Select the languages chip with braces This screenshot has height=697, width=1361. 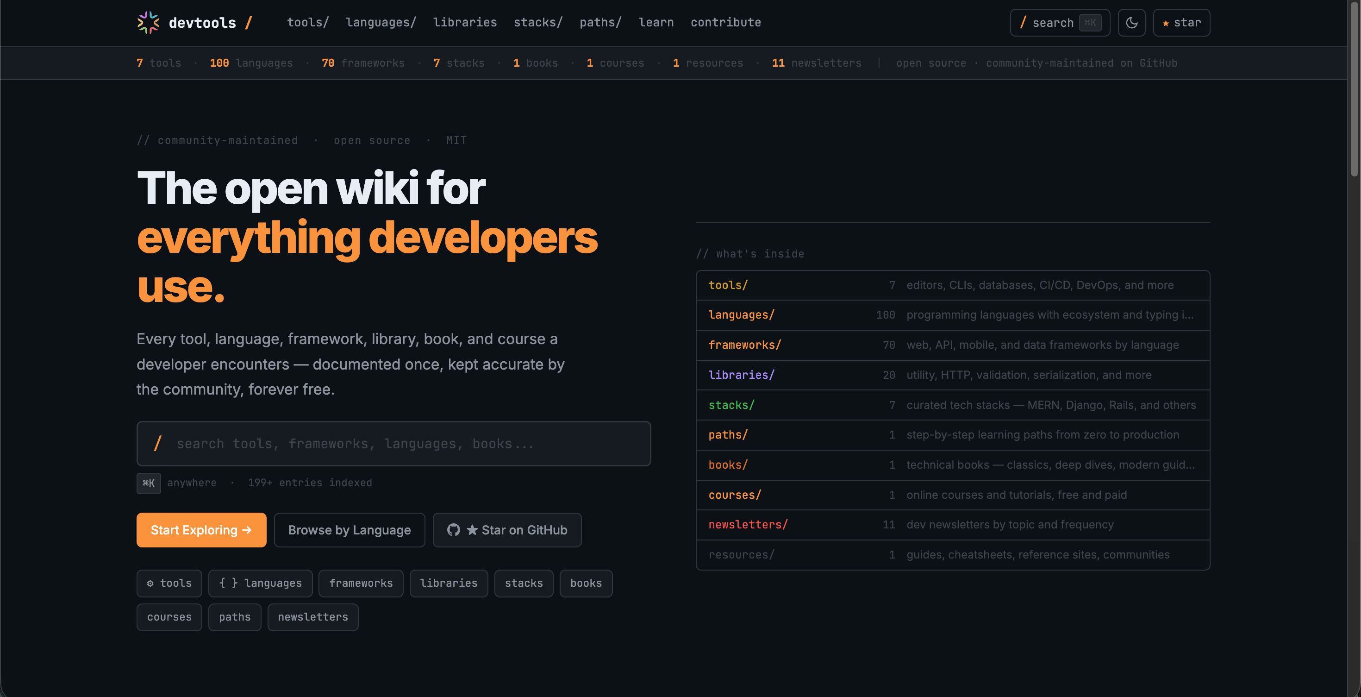pyautogui.click(x=261, y=583)
